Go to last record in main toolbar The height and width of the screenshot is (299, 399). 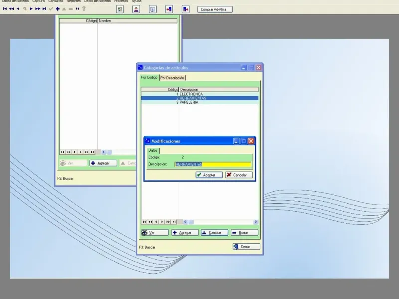(44, 9)
